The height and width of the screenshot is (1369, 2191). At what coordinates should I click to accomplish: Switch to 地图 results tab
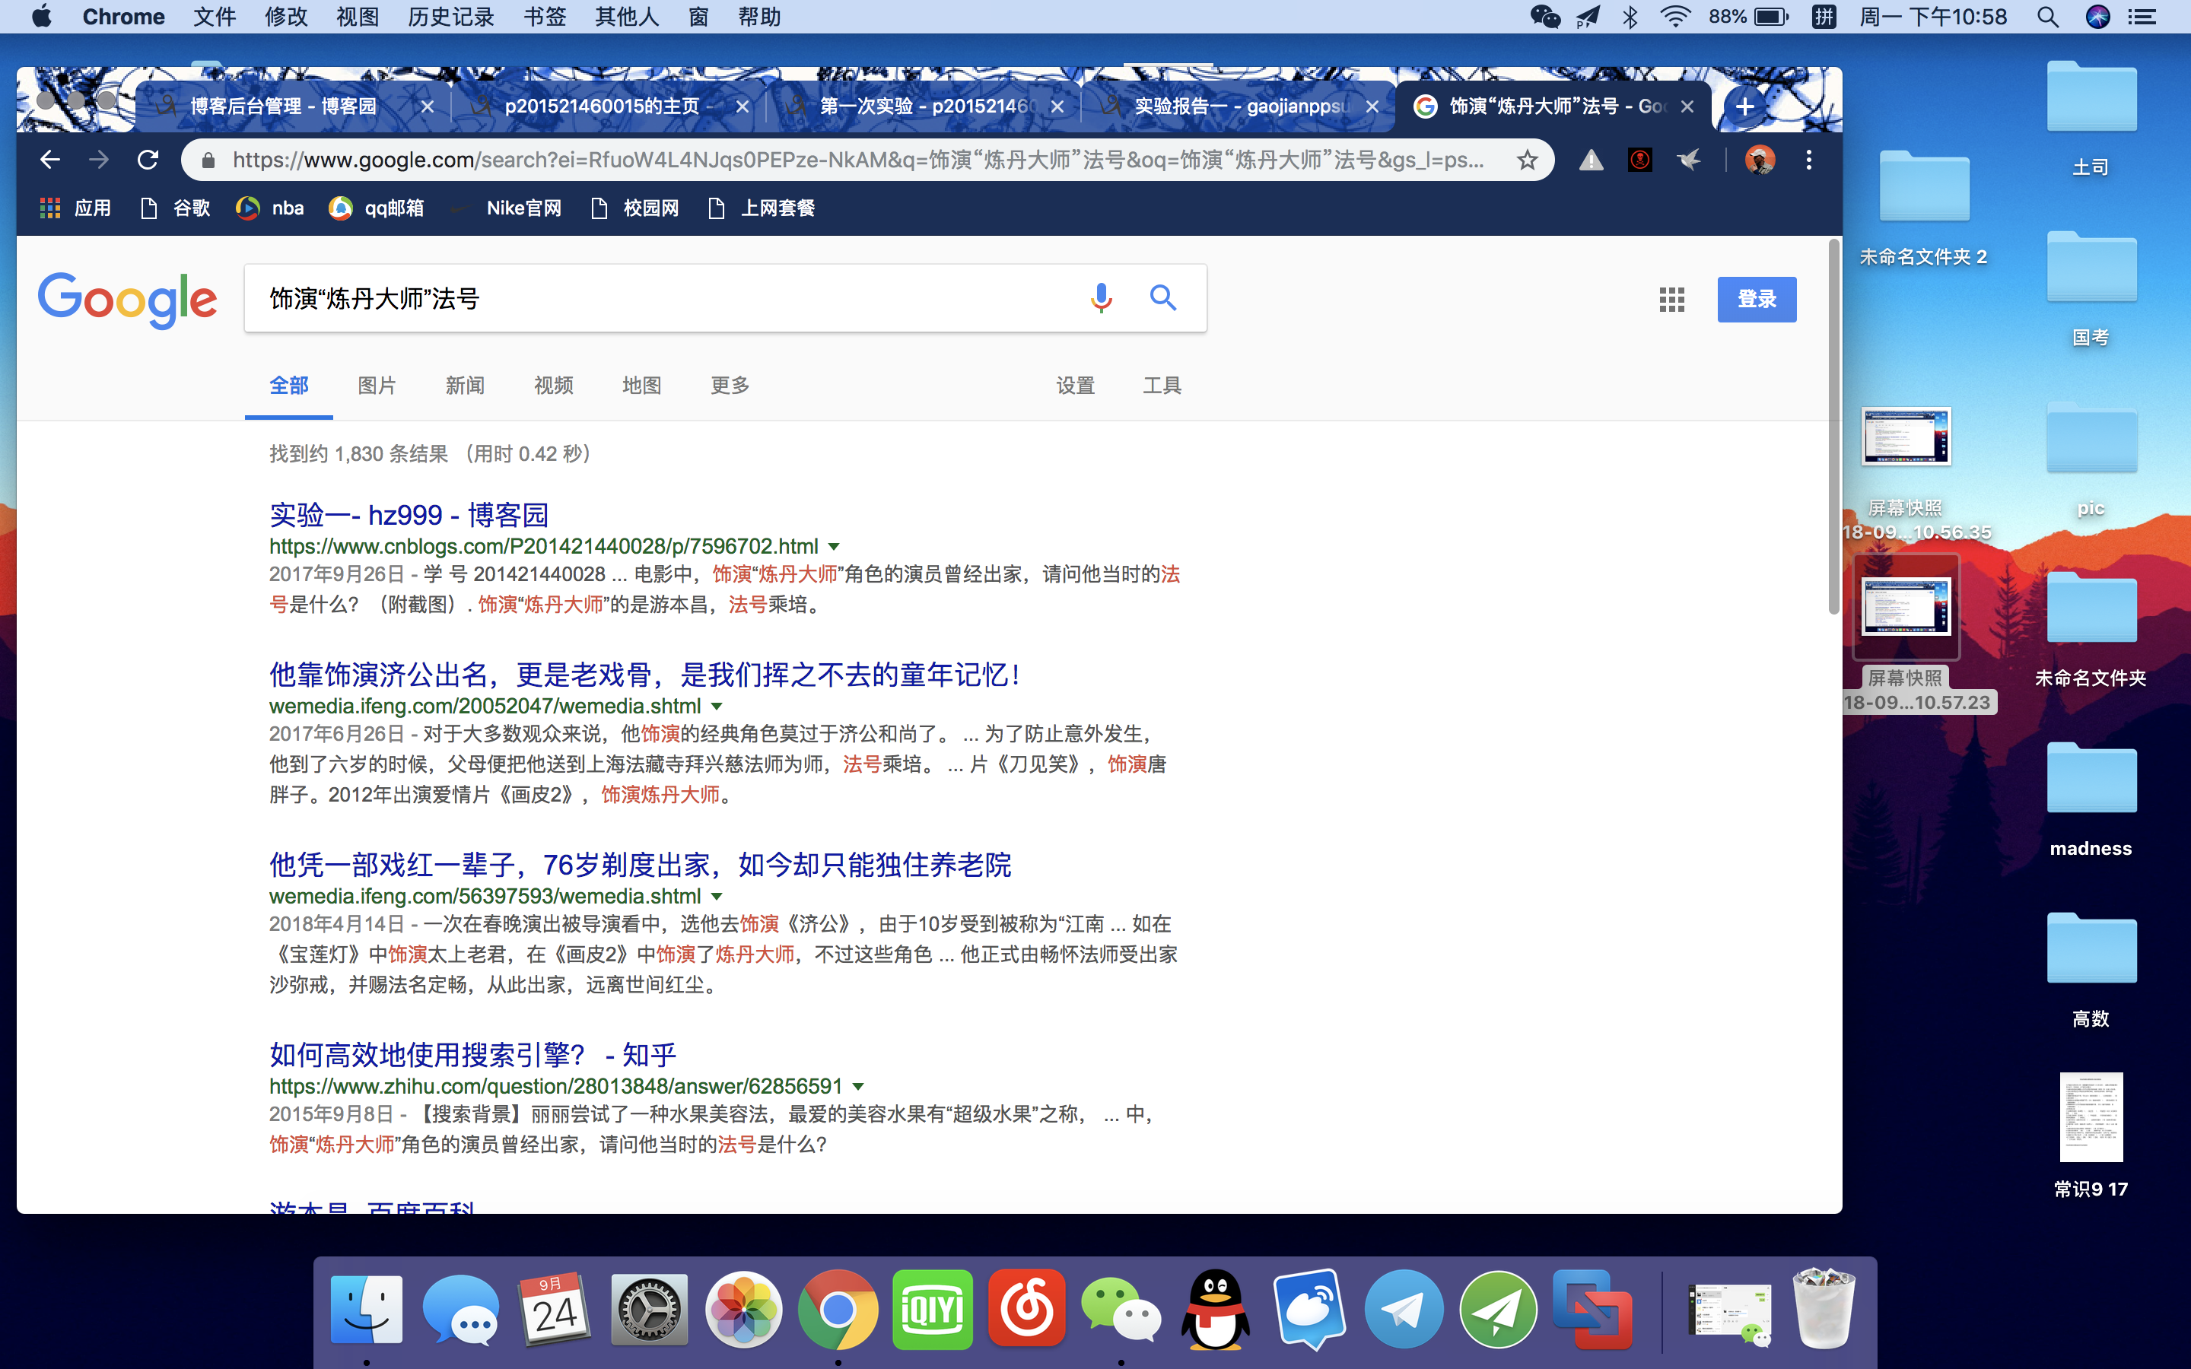642,386
